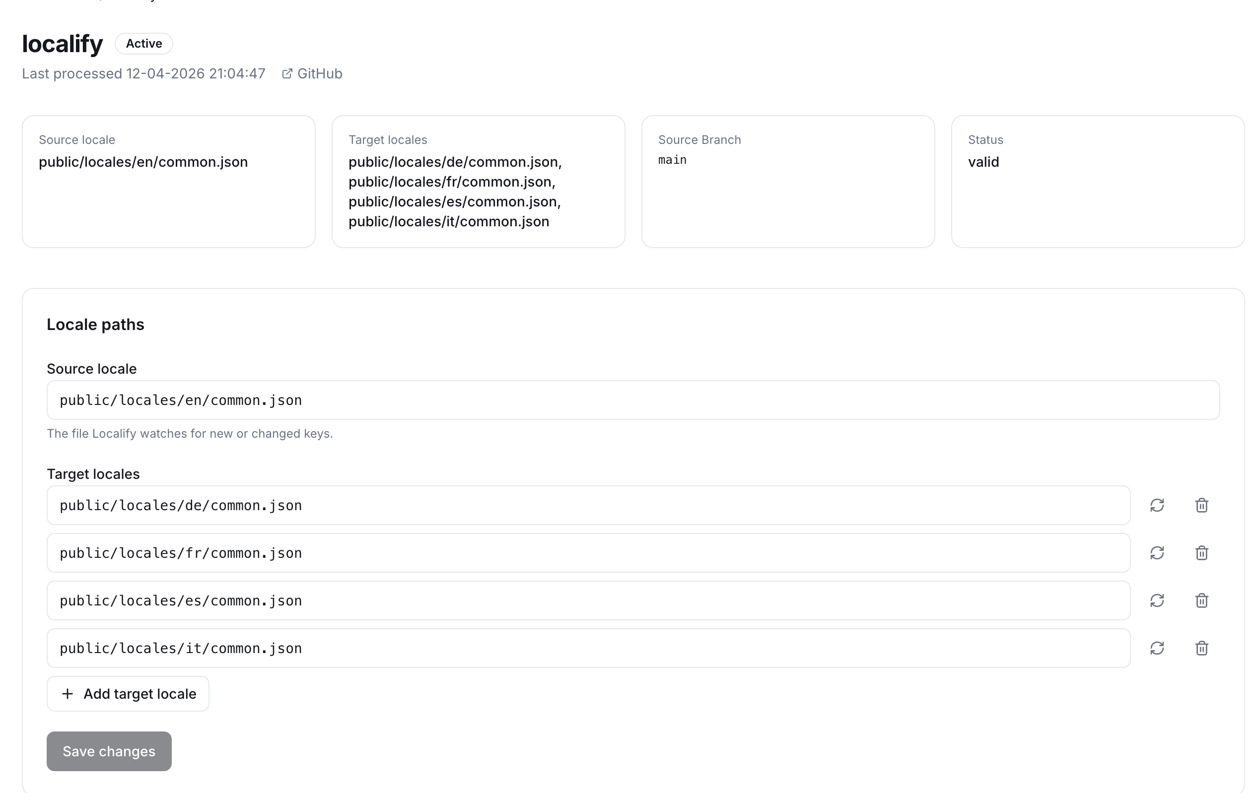Image resolution: width=1255 pixels, height=793 pixels.
Task: Select the localify project title
Action: 63,43
